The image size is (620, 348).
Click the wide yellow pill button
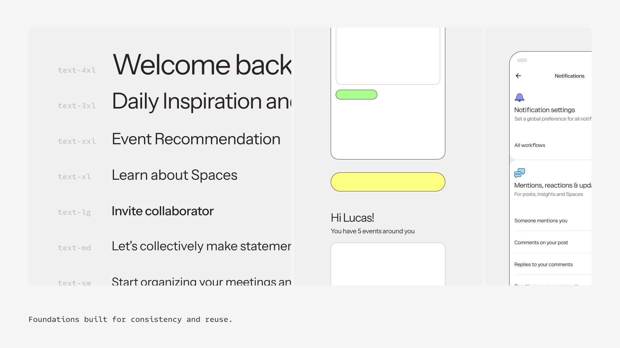(x=388, y=182)
